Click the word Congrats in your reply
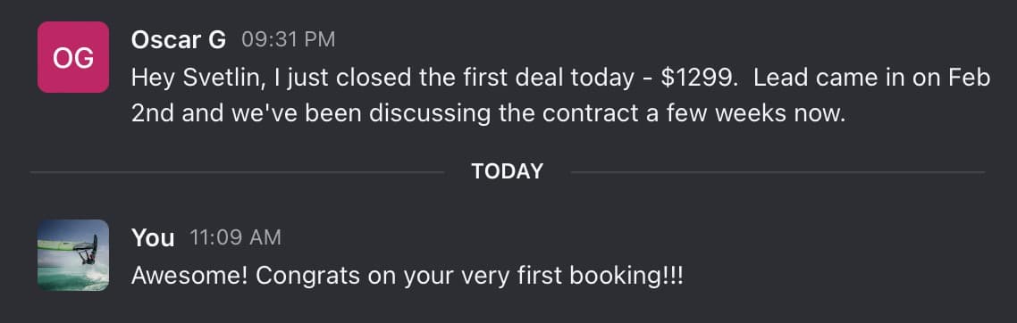 pyautogui.click(x=307, y=277)
